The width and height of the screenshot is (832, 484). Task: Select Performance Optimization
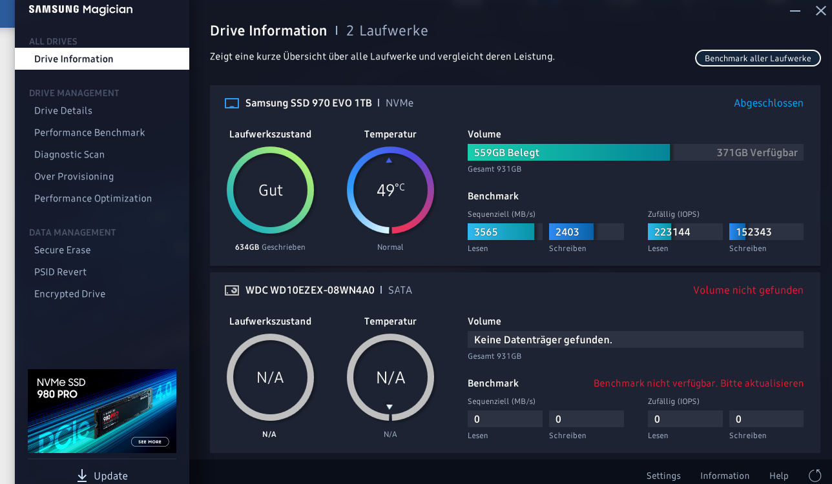(93, 198)
